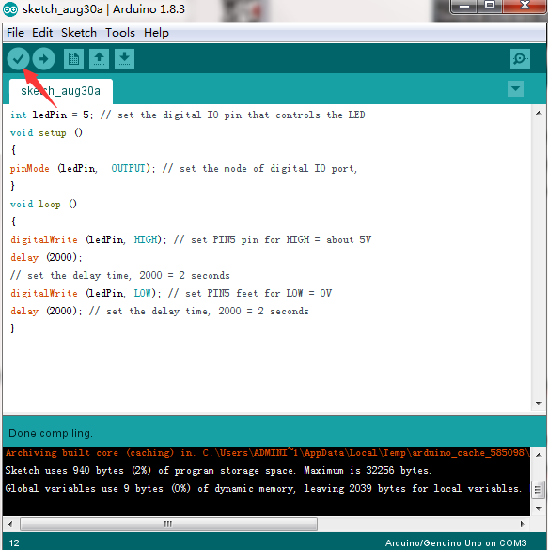This screenshot has height=550, width=548.
Task: Click the Save sketch down-arrow icon
Action: click(124, 58)
